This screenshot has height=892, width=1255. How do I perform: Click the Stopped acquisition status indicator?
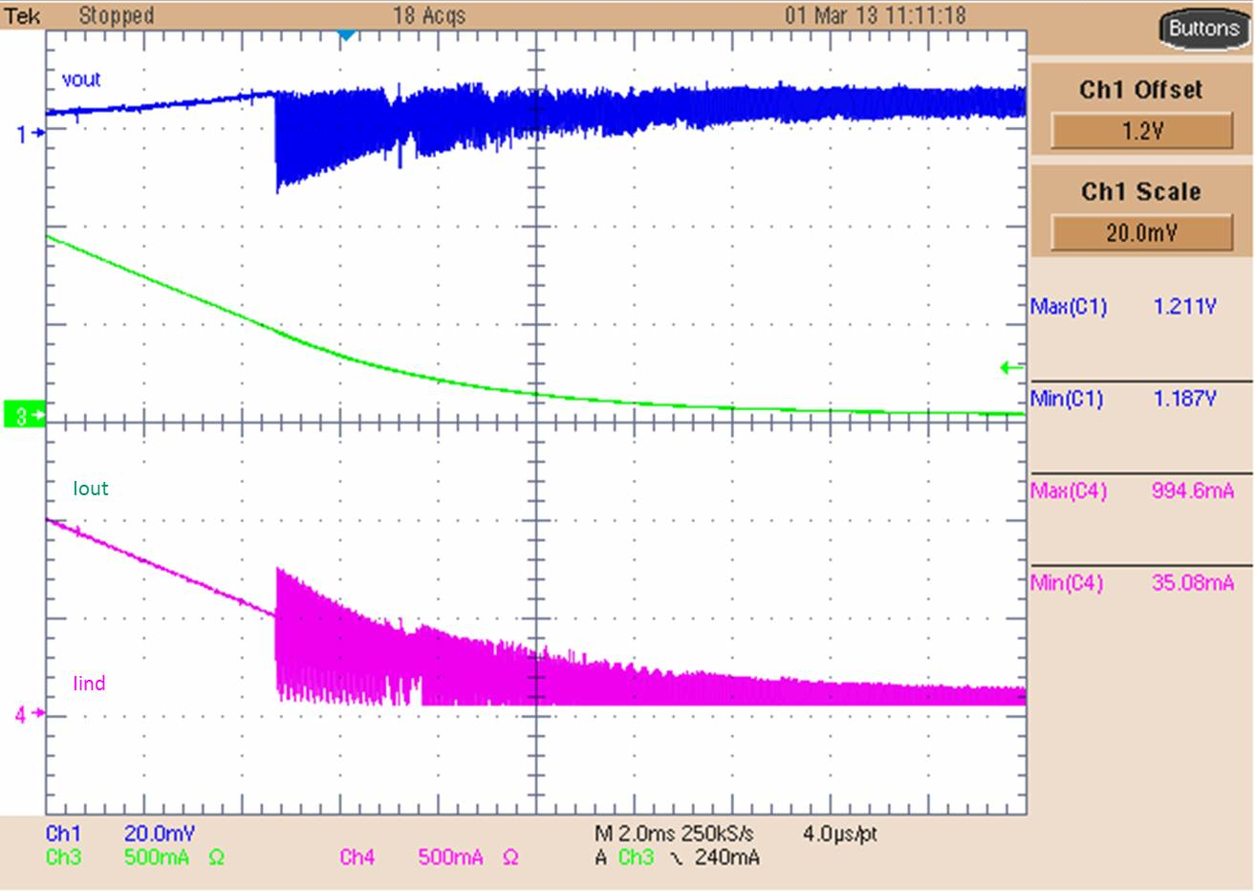point(117,16)
